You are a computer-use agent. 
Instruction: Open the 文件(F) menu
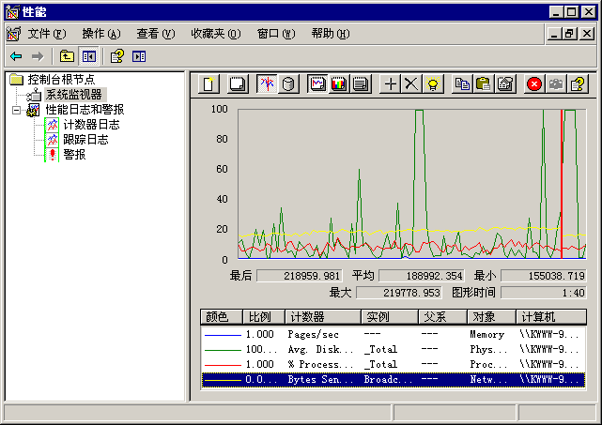[46, 34]
